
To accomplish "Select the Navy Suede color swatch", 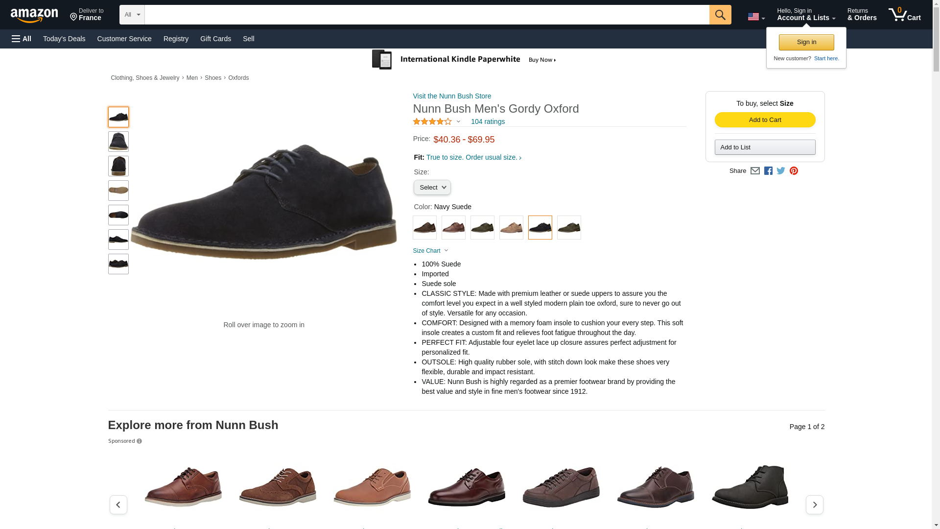I will coord(540,228).
